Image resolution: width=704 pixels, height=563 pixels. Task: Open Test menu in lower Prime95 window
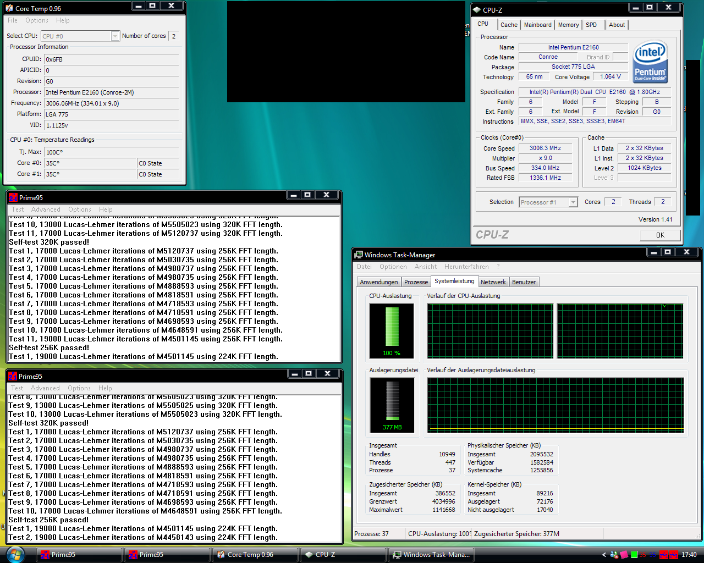click(17, 388)
